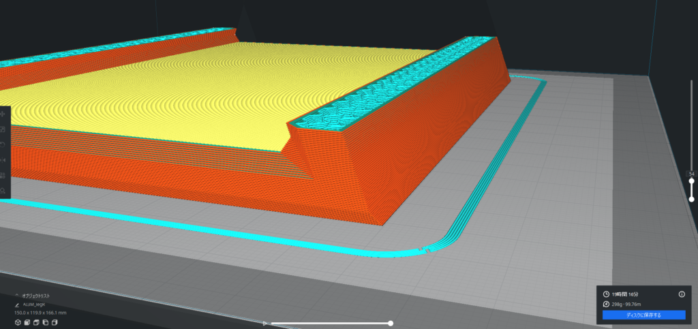The height and width of the screenshot is (329, 698).
Task: Switch camera to right side view
Action: [54, 322]
